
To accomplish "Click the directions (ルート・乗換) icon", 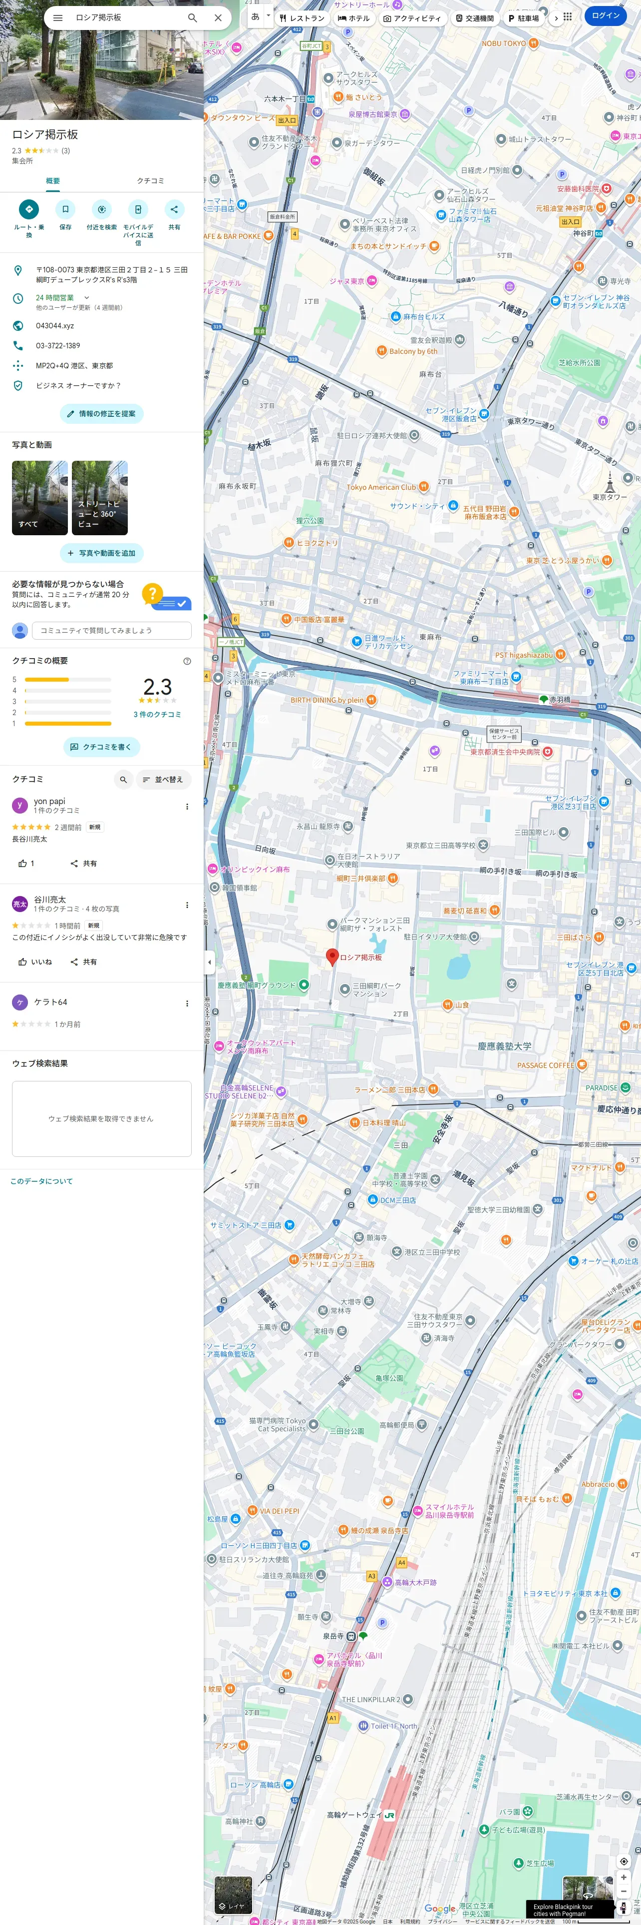I will (28, 209).
